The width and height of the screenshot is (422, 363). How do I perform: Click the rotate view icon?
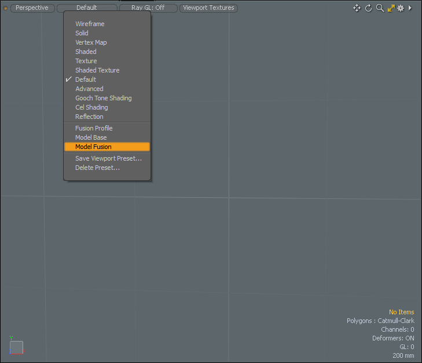coord(368,8)
